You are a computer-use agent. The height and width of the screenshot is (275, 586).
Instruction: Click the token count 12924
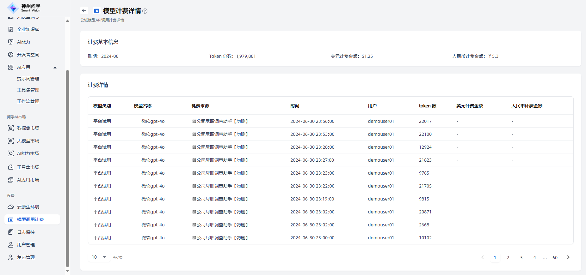pyautogui.click(x=425, y=147)
